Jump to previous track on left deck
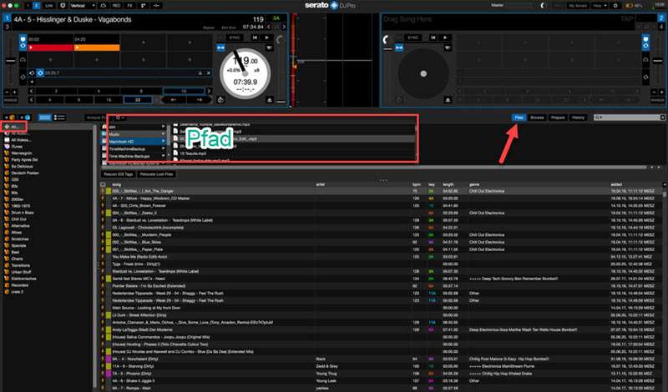This screenshot has height=392, width=668. pos(255,38)
